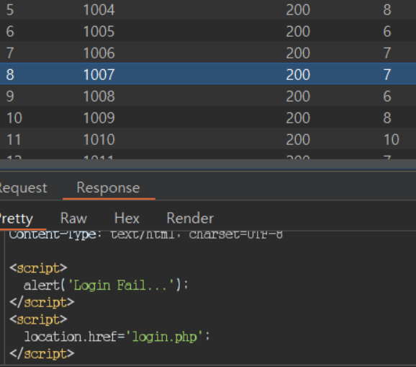Click the highlighted row with payload 1007
The width and height of the screenshot is (416, 367).
[x=208, y=74]
